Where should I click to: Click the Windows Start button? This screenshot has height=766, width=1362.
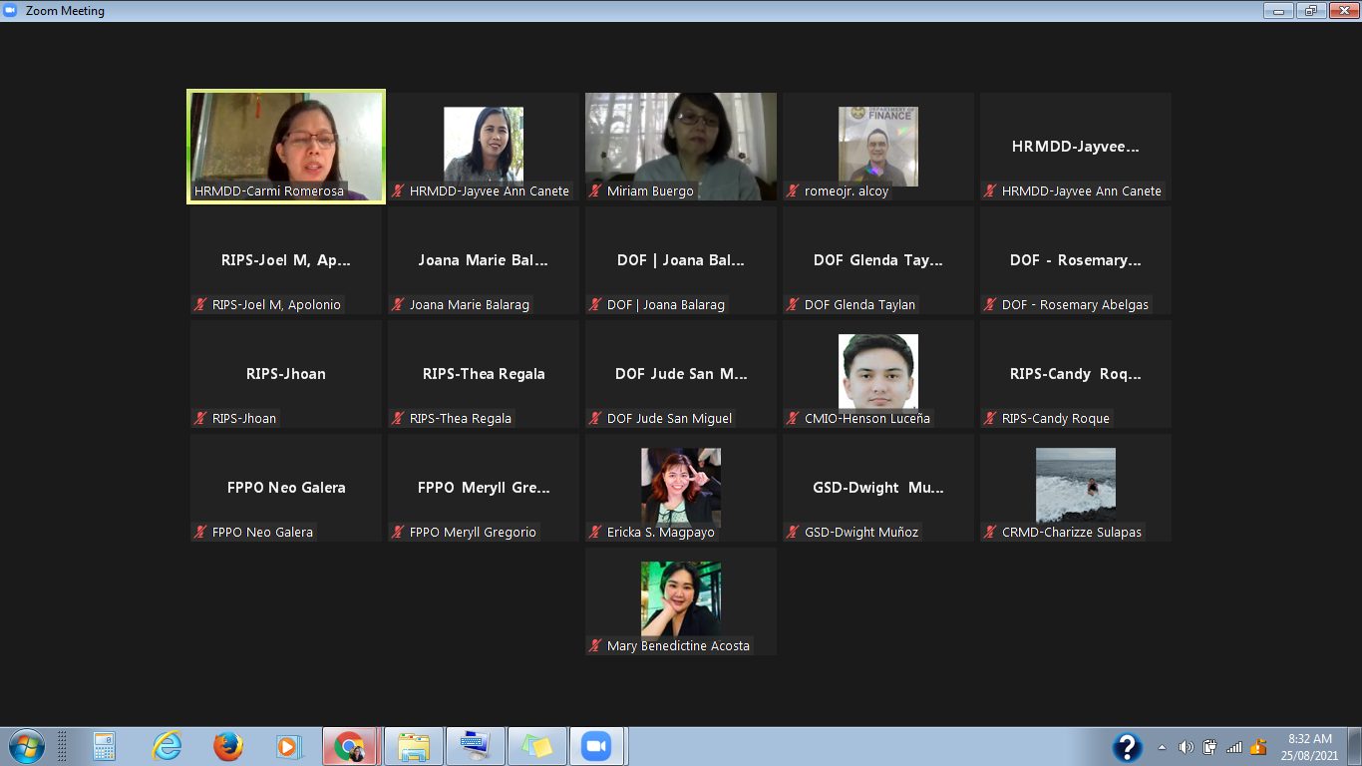(x=26, y=746)
